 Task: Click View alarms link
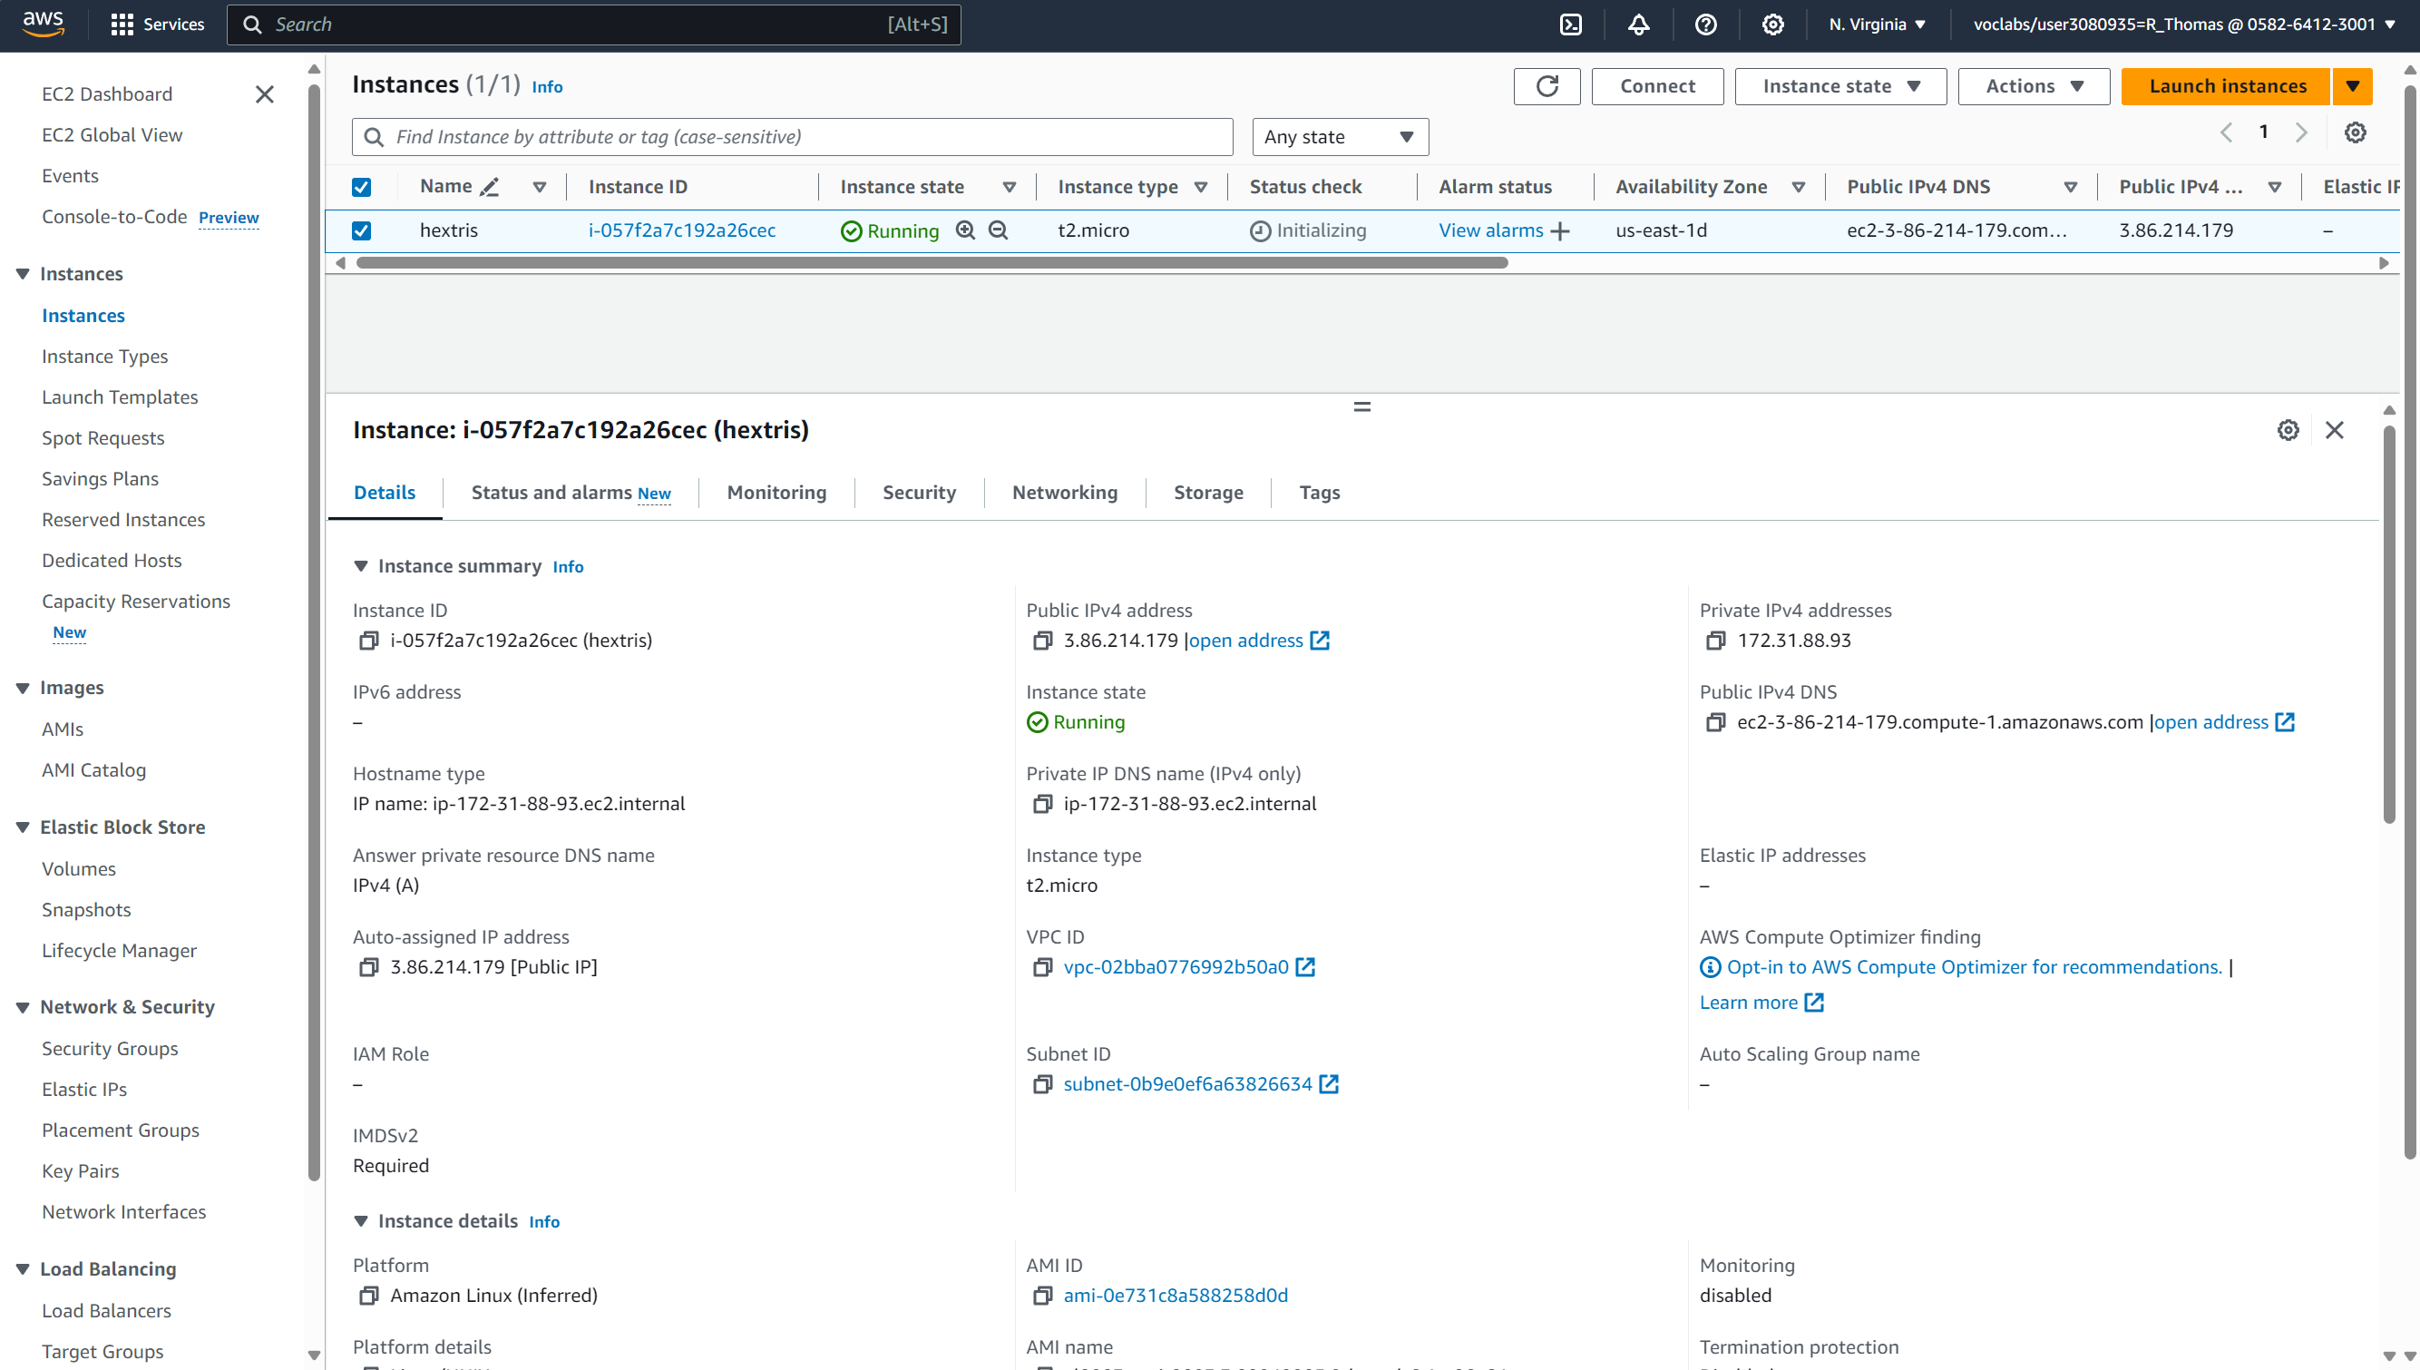tap(1489, 230)
